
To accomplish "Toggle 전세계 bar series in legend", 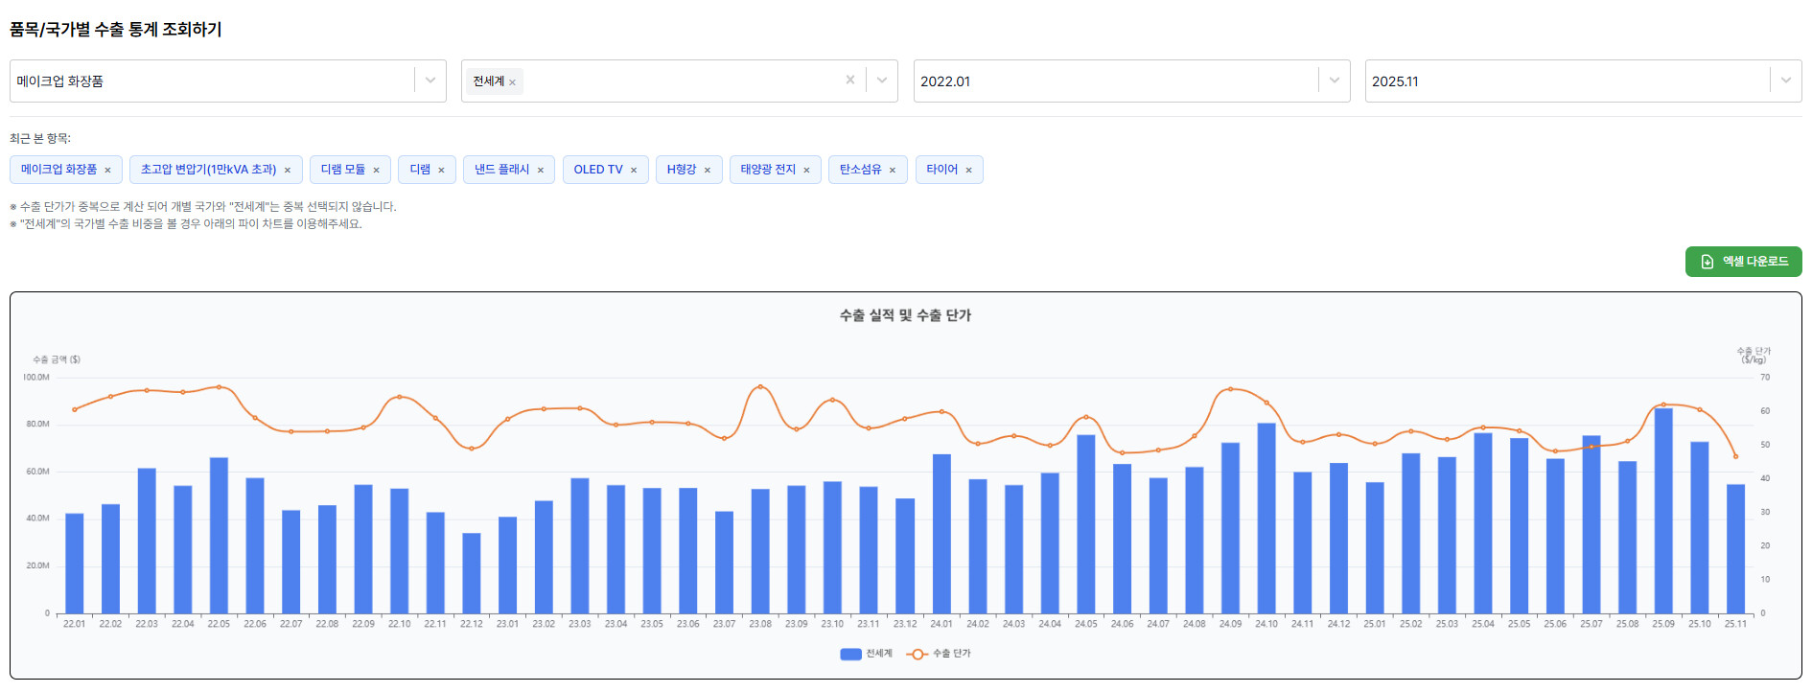I will point(866,654).
